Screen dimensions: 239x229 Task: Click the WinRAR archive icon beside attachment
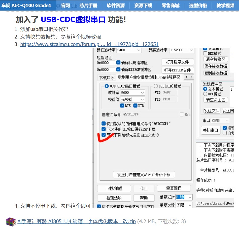(x=11, y=222)
